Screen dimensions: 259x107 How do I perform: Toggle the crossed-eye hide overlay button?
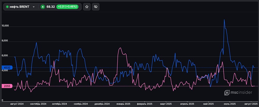point(96,7)
